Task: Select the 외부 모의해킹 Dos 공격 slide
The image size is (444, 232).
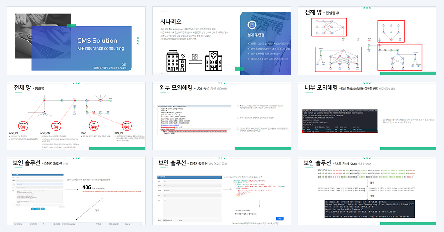Action: click(x=222, y=116)
